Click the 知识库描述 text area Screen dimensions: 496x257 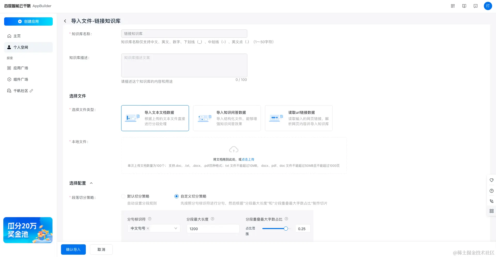(184, 65)
